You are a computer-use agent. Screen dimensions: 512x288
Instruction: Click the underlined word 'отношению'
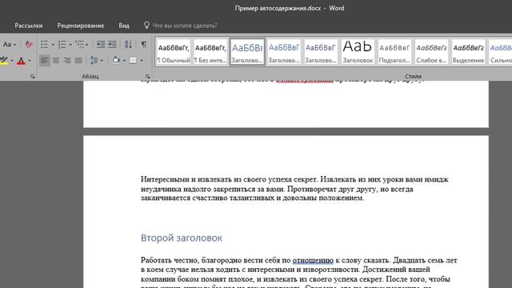(313, 261)
